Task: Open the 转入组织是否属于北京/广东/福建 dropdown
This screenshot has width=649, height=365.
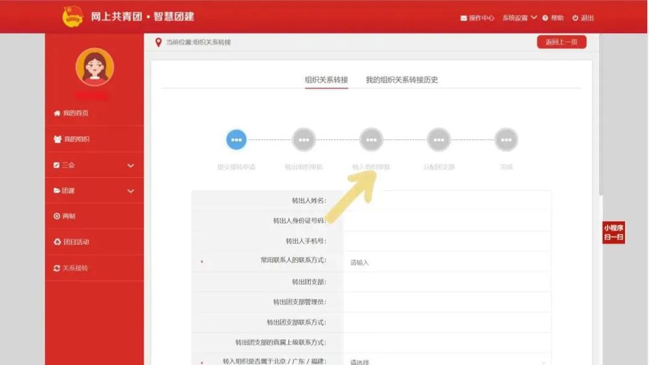Action: [447, 361]
